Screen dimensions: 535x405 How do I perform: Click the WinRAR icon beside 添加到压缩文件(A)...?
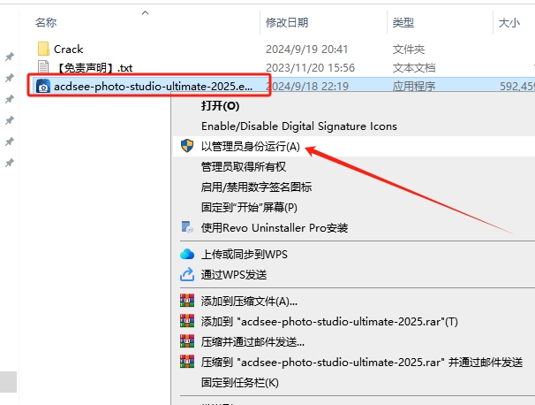187,301
